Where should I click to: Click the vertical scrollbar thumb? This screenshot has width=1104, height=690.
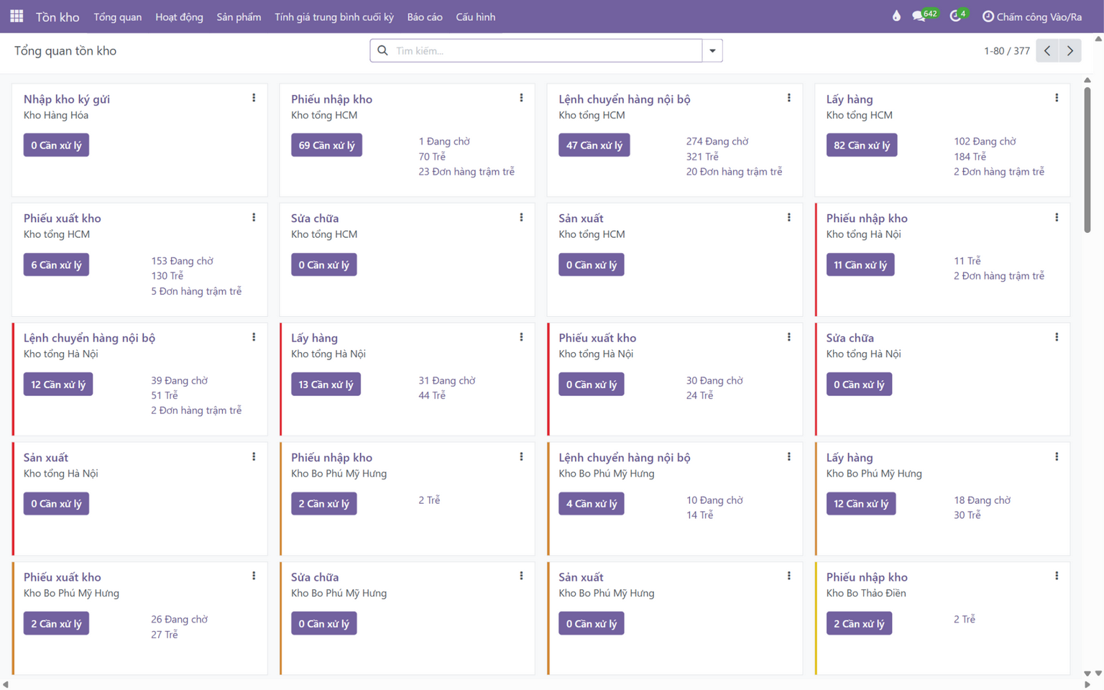click(1087, 160)
